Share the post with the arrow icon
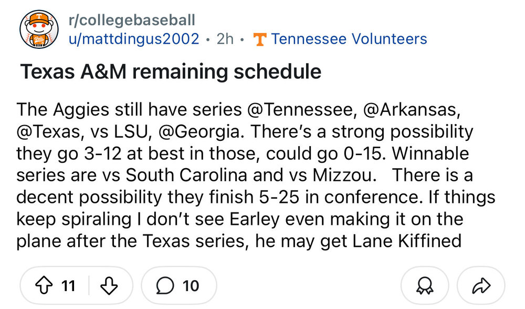The height and width of the screenshot is (309, 525). [480, 286]
